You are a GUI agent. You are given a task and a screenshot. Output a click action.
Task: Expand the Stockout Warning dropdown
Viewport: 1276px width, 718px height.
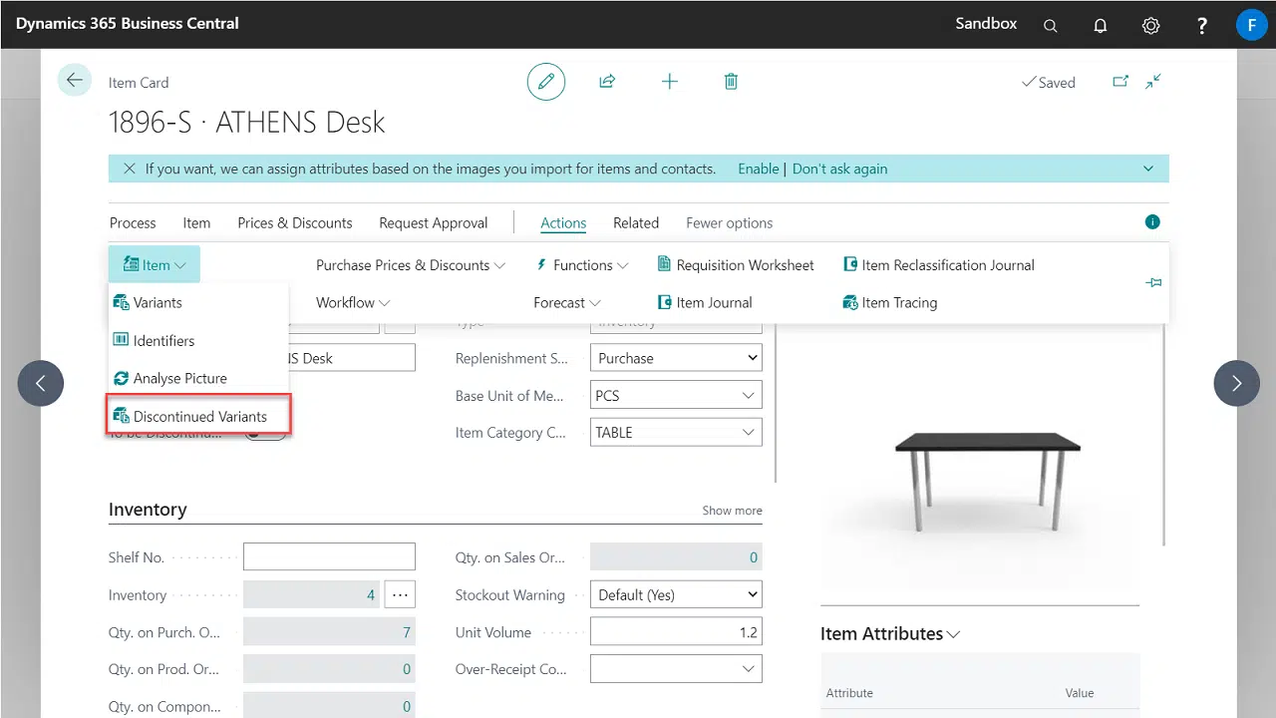pyautogui.click(x=676, y=595)
